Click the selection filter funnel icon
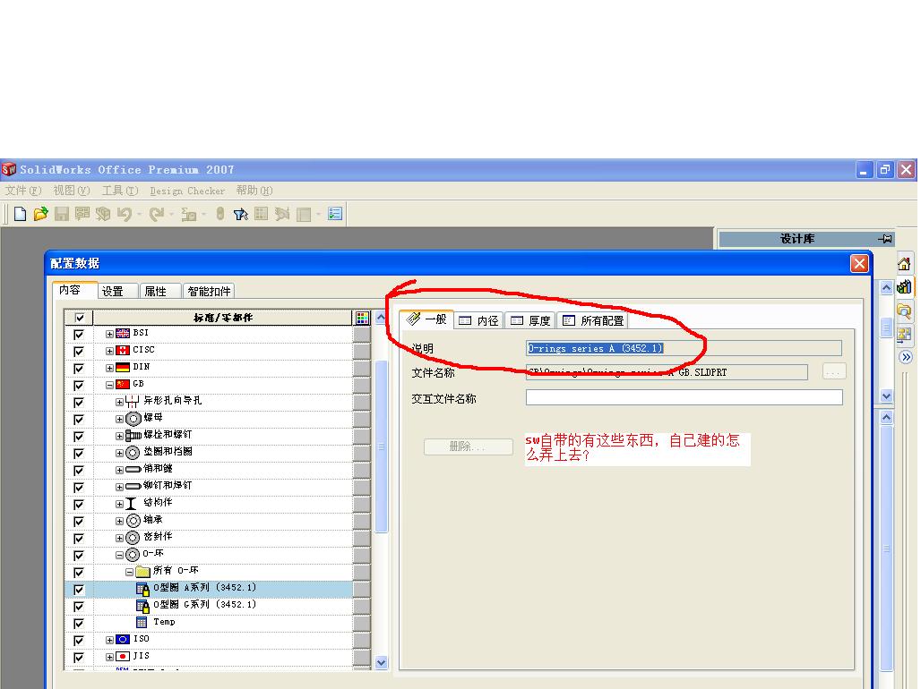Screen dimensions: 921x689 (x=240, y=214)
